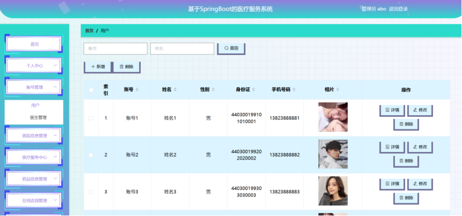The width and height of the screenshot is (462, 216).
Task: Focus the 账号 search input field
Action: (x=115, y=49)
